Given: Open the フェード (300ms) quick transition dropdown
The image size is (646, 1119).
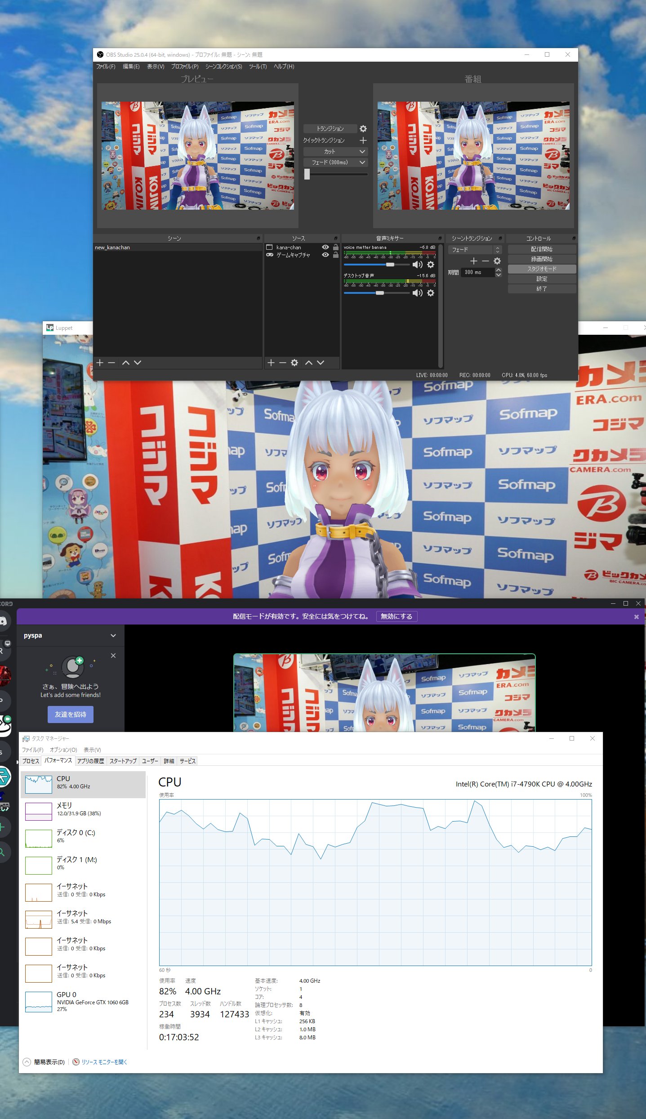Looking at the screenshot, I should 335,162.
